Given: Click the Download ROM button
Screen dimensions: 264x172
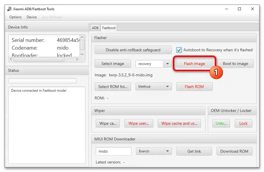Looking at the screenshot, I should pyautogui.click(x=234, y=151).
